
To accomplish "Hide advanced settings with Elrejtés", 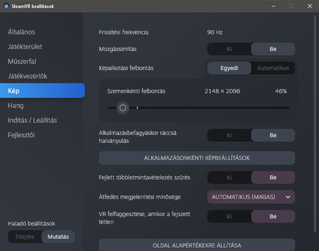I will [x=25, y=237].
